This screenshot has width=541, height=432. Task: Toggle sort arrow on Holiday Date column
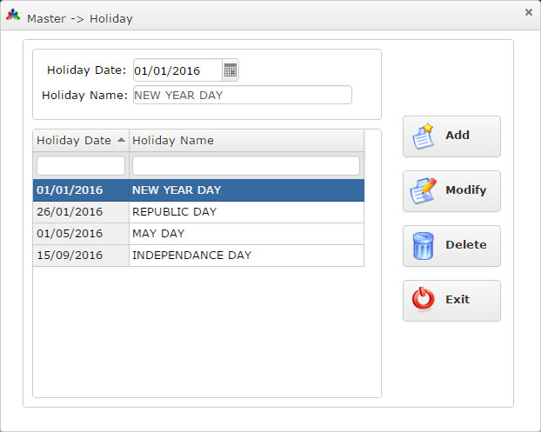121,140
